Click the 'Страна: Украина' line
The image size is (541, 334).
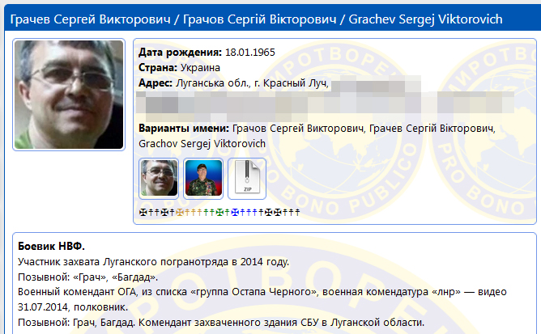(x=180, y=68)
